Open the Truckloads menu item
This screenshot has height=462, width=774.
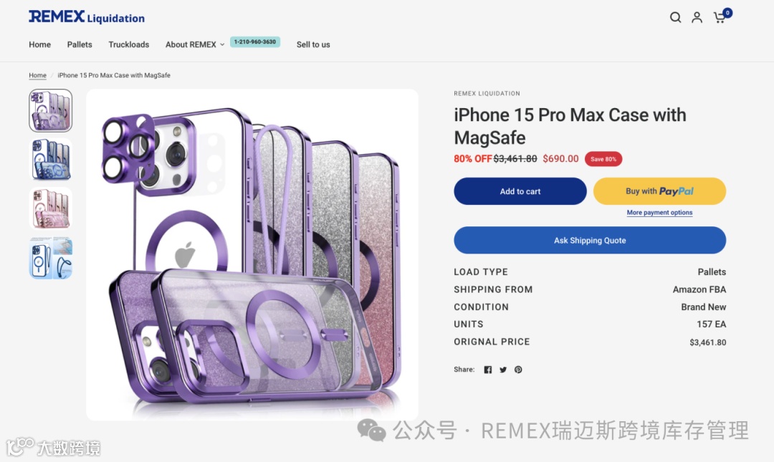click(x=129, y=44)
